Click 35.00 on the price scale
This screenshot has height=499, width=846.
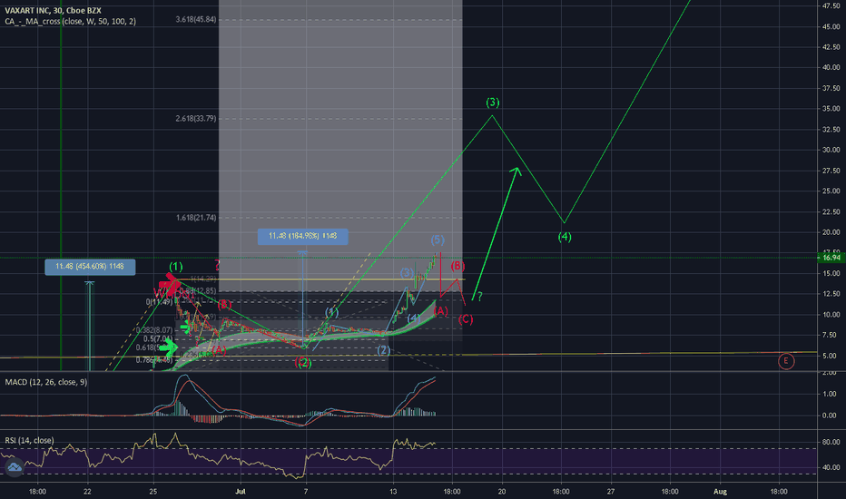831,109
